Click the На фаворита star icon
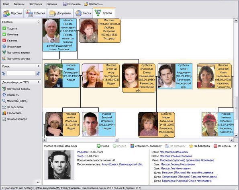 pos(191,146)
